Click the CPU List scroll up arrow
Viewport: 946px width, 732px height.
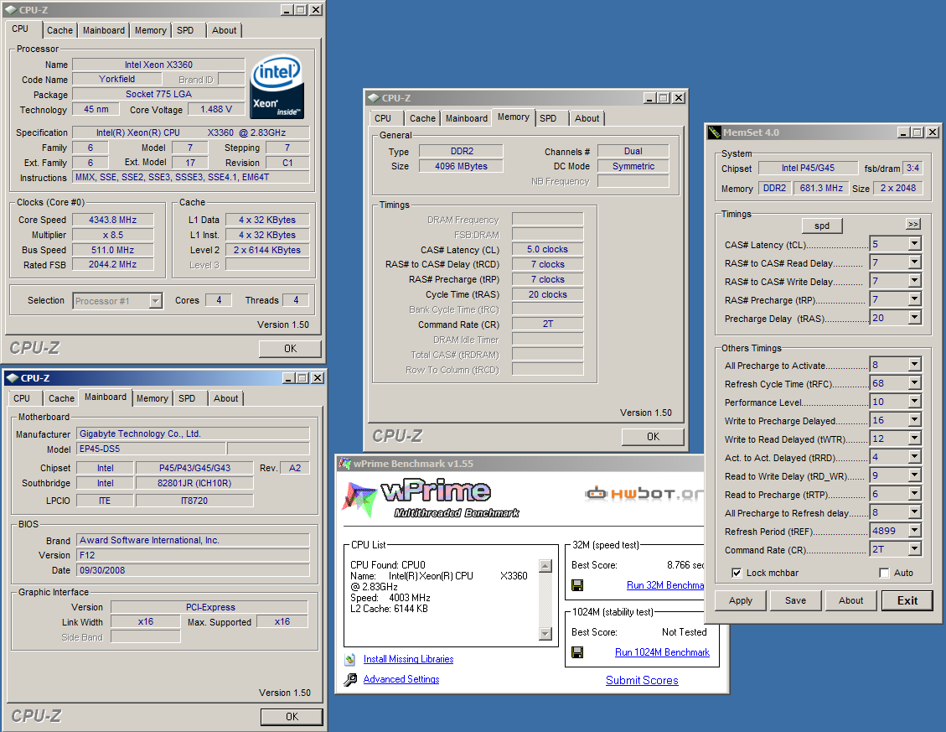545,566
